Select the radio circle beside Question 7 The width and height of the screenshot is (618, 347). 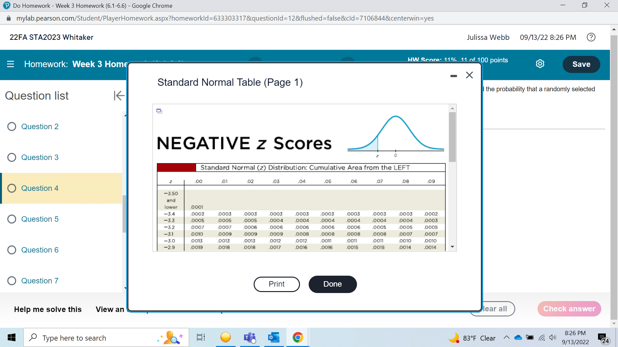(x=12, y=280)
